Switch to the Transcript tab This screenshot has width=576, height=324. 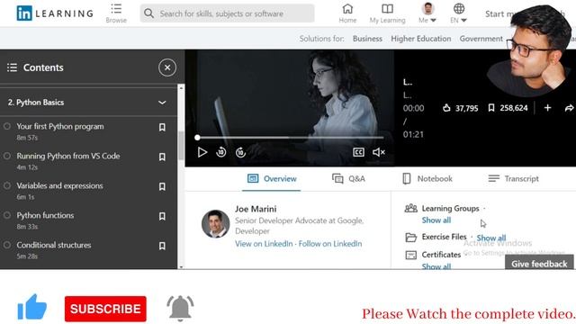(513, 179)
